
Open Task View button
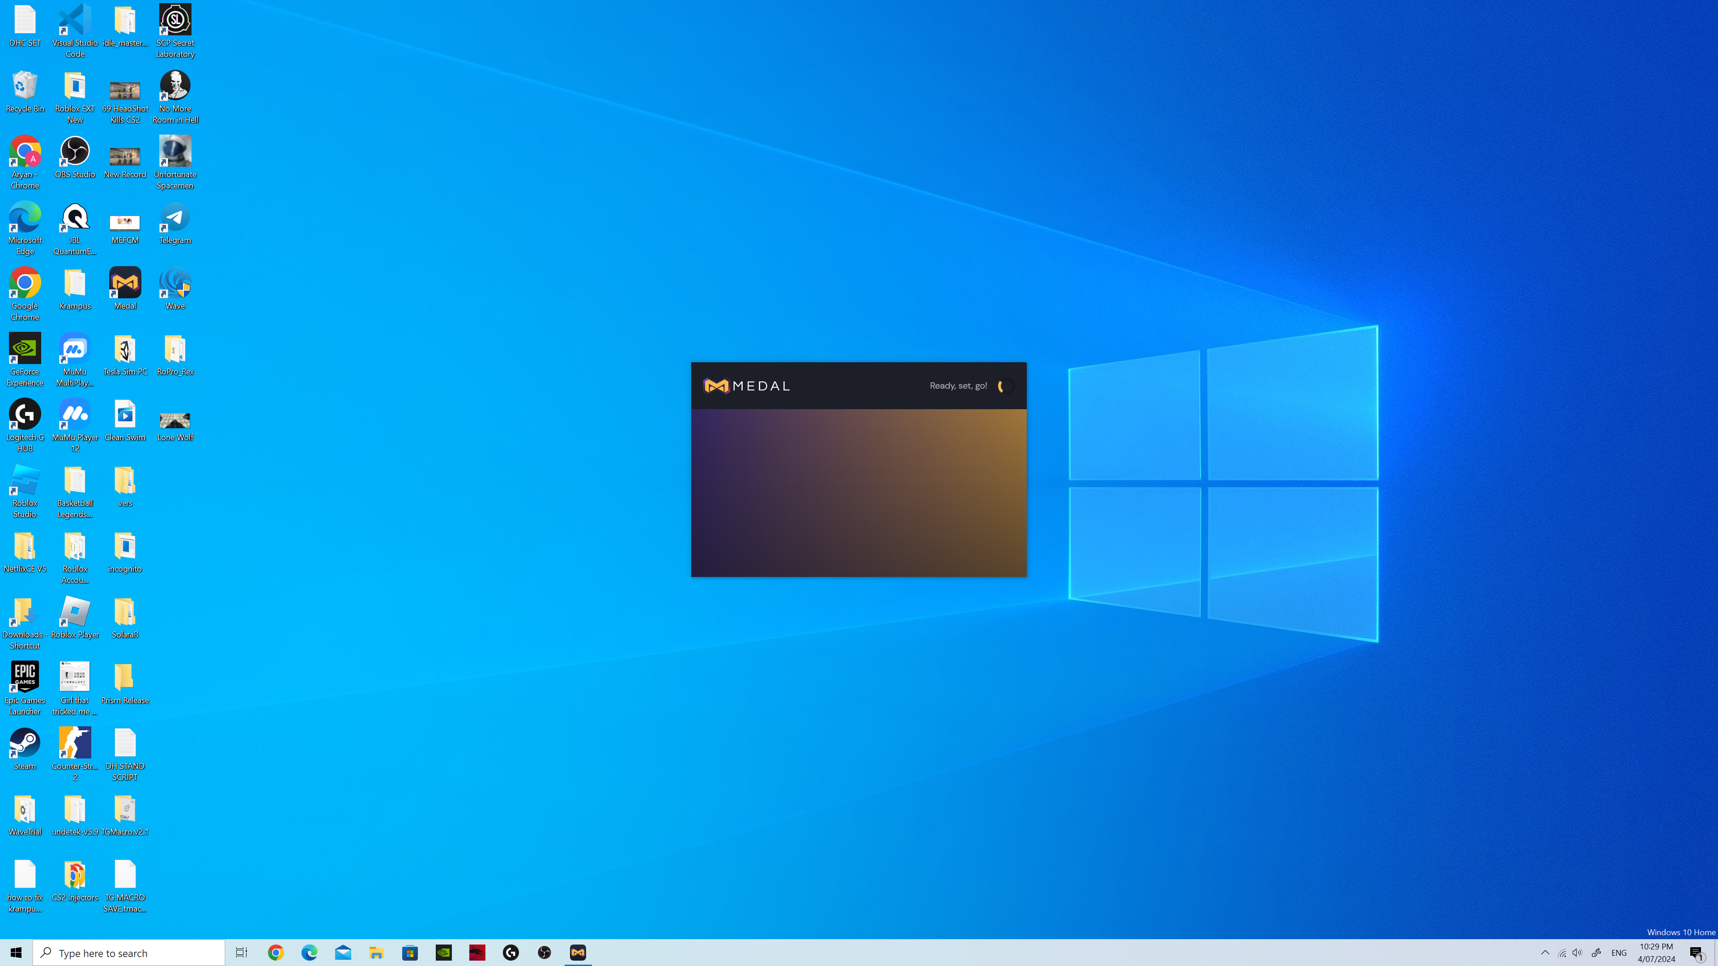(242, 953)
